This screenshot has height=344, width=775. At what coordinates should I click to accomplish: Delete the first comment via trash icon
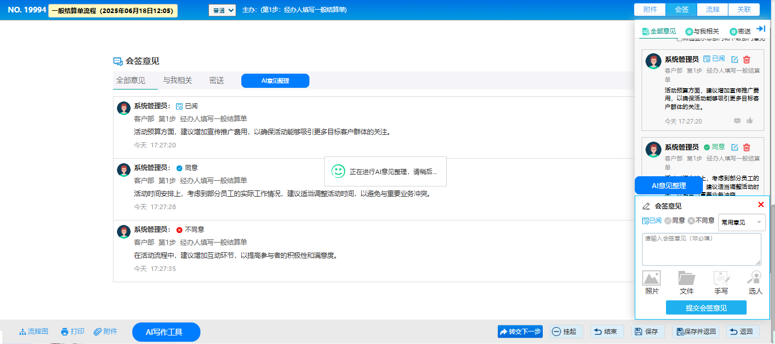(x=747, y=60)
